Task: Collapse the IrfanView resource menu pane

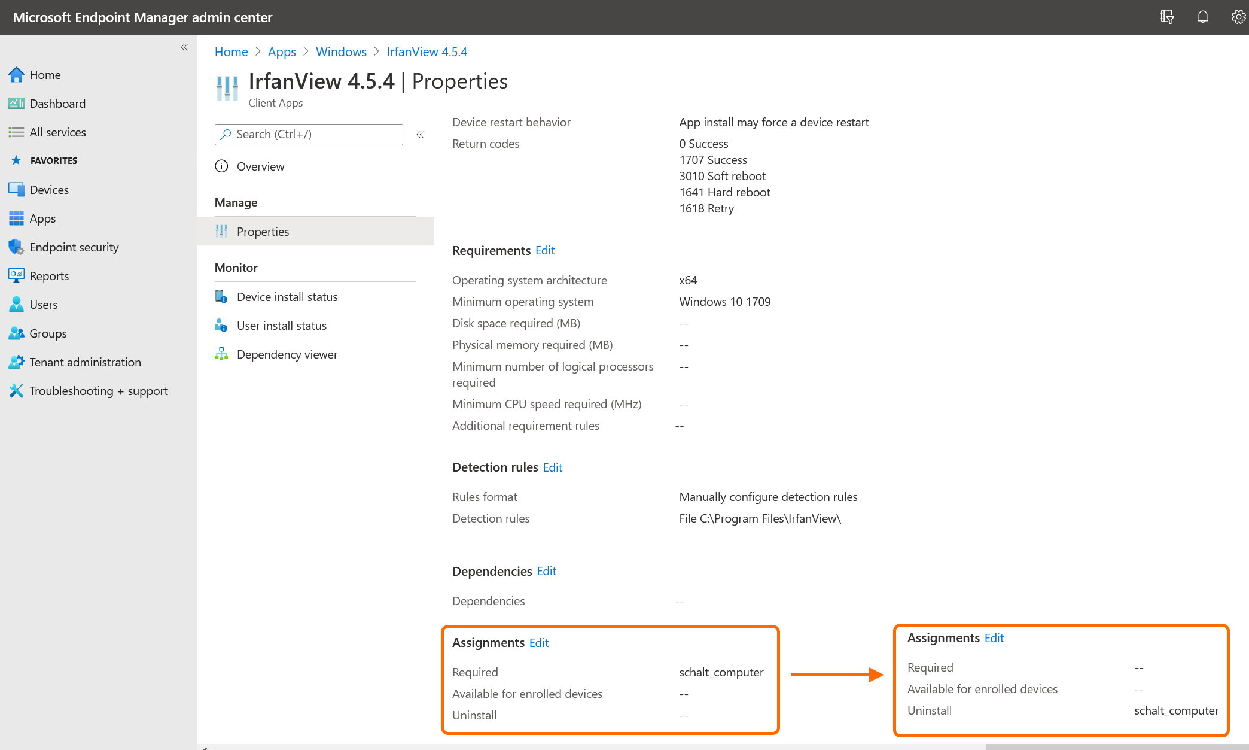Action: click(420, 135)
